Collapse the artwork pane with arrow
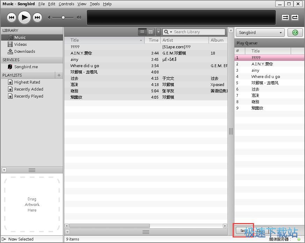 (x=4, y=170)
